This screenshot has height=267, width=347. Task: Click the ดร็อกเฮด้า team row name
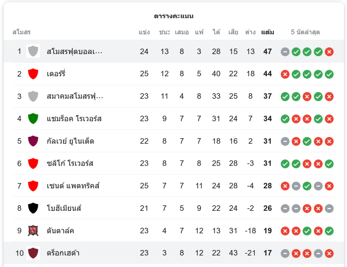[x=63, y=253]
